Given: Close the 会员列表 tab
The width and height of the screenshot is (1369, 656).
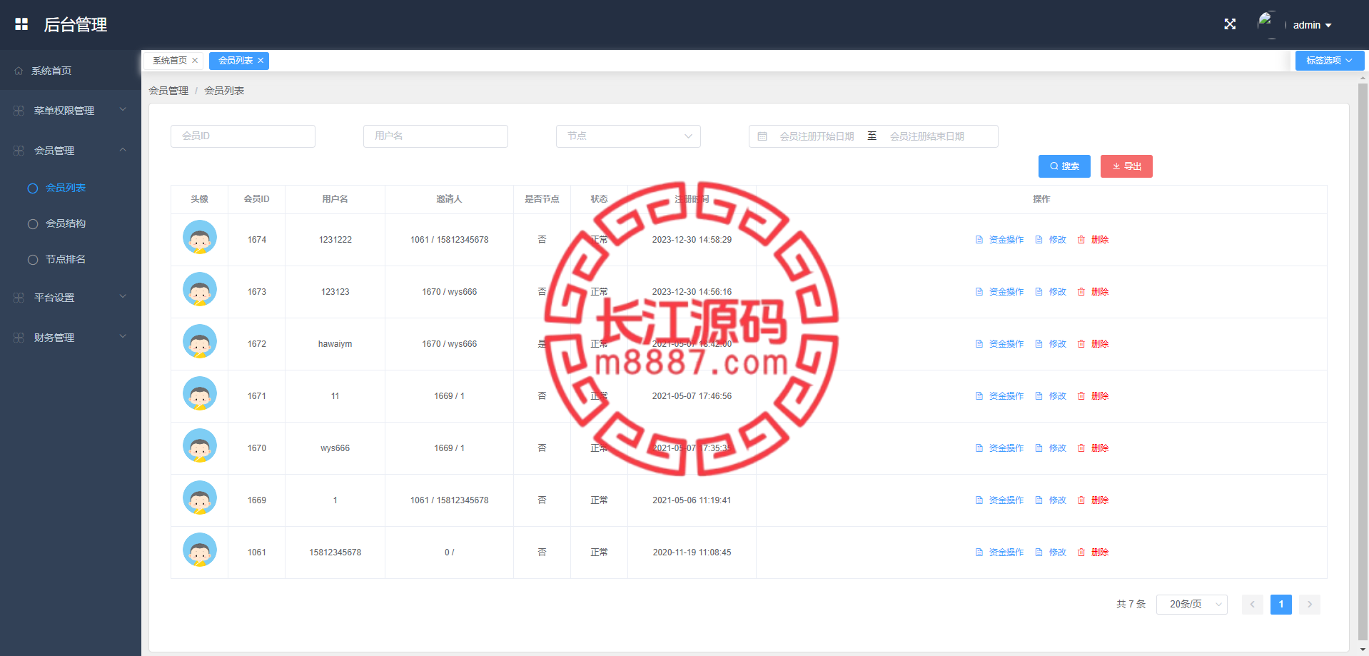Looking at the screenshot, I should 261,61.
